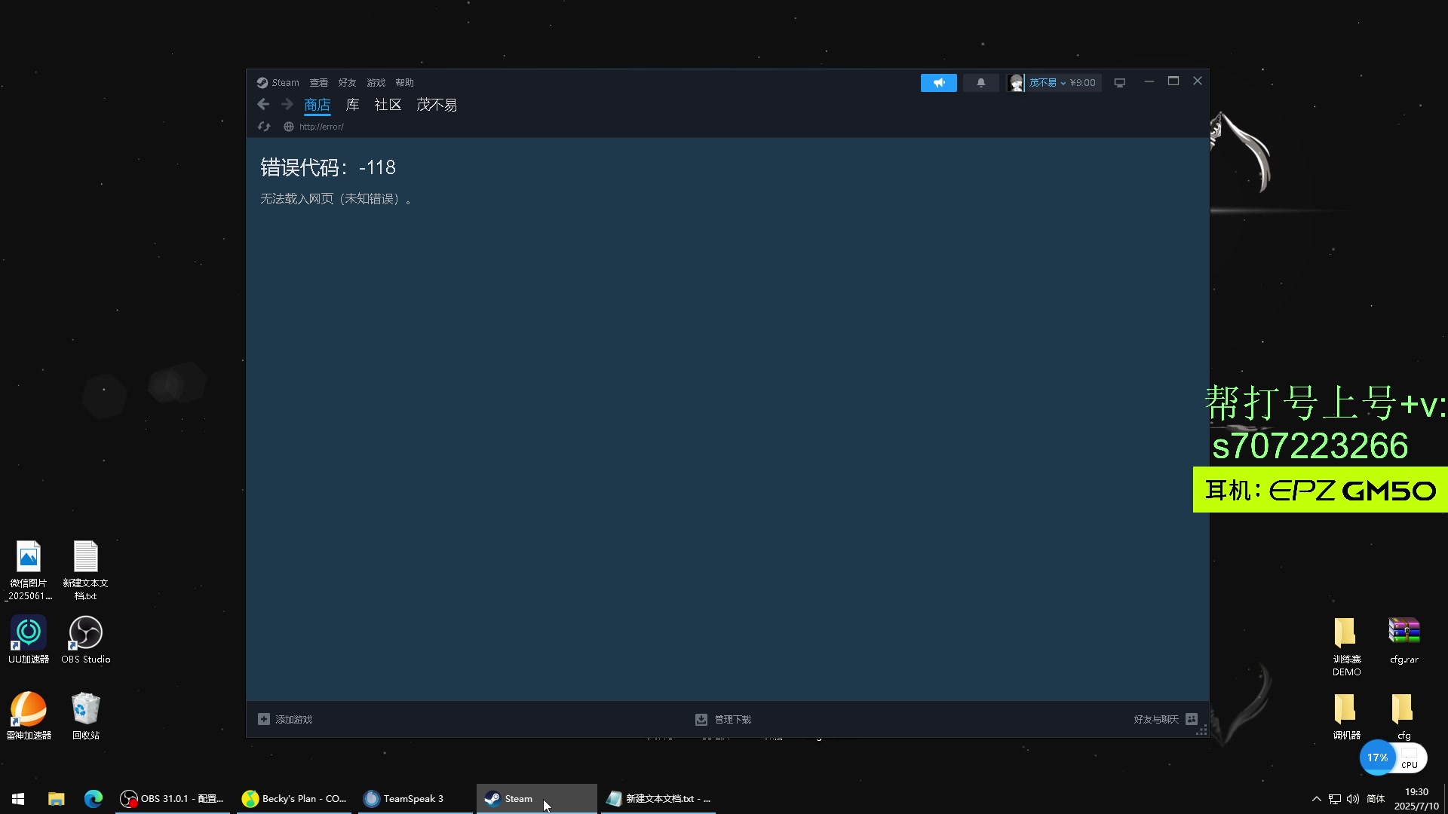Image resolution: width=1448 pixels, height=814 pixels.
Task: Click the 添加游戏 button
Action: (285, 720)
